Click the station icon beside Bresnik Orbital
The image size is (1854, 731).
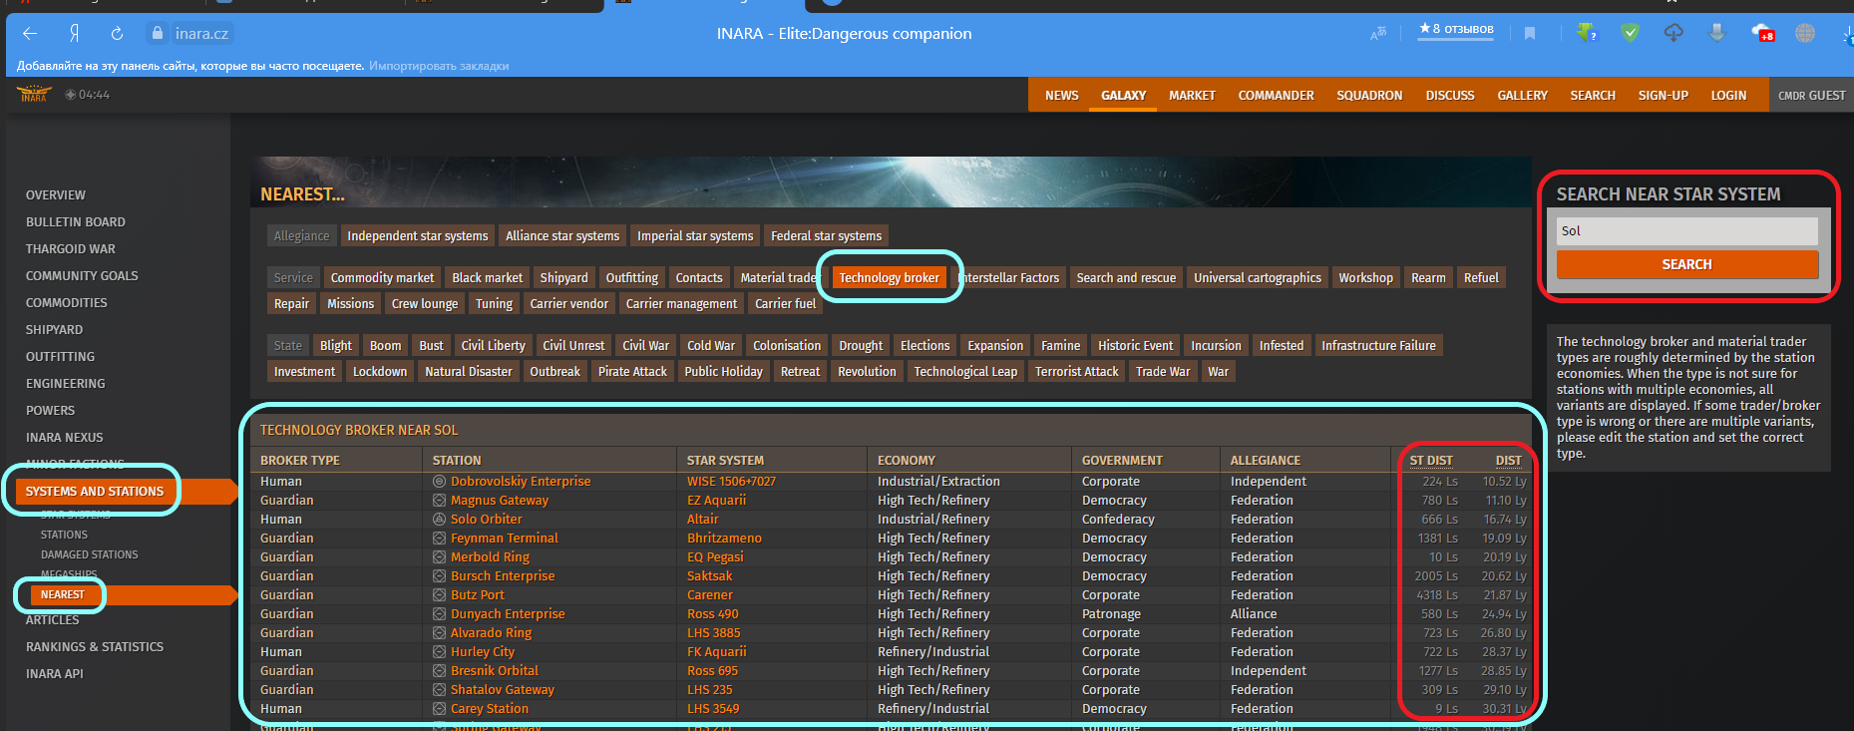pos(439,671)
